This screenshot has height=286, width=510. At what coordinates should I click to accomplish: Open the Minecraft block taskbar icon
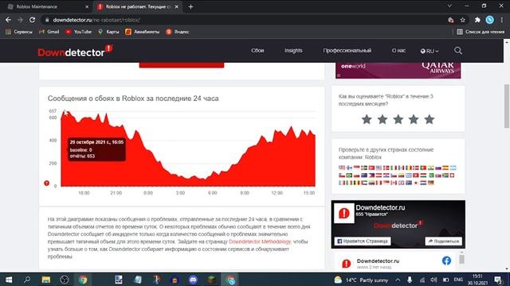(212, 280)
